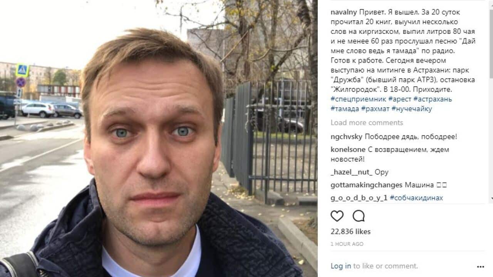Click the 1 HOUR AGO timestamp

(347, 244)
